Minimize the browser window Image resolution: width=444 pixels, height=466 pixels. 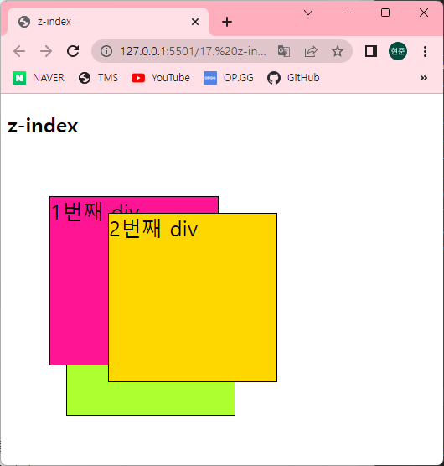347,13
